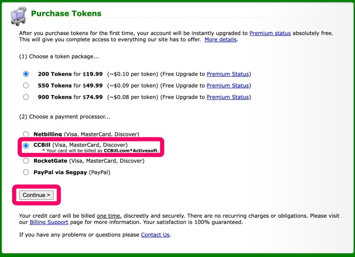Open Premium status link in intro paragraph

pyautogui.click(x=270, y=33)
